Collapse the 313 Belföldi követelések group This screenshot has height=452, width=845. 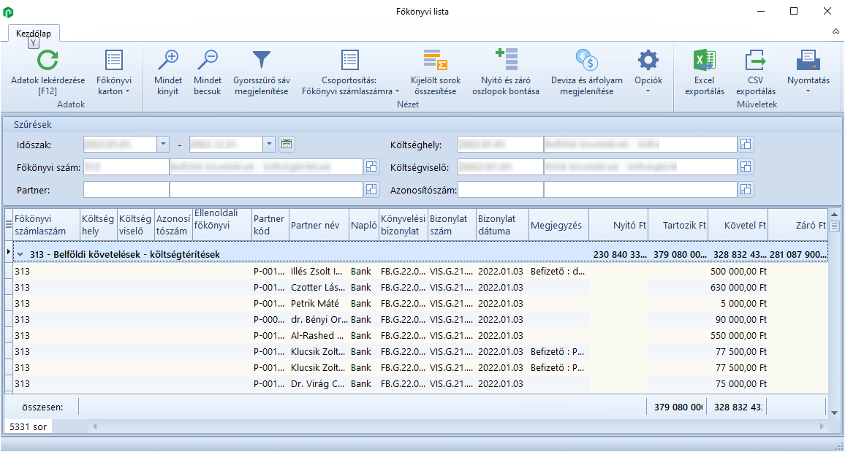pos(20,254)
